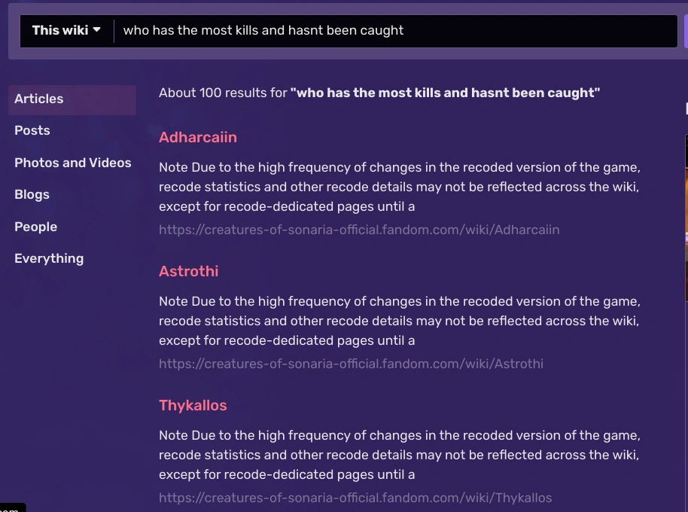The width and height of the screenshot is (688, 512).
Task: Select the People search filter
Action: coord(35,227)
